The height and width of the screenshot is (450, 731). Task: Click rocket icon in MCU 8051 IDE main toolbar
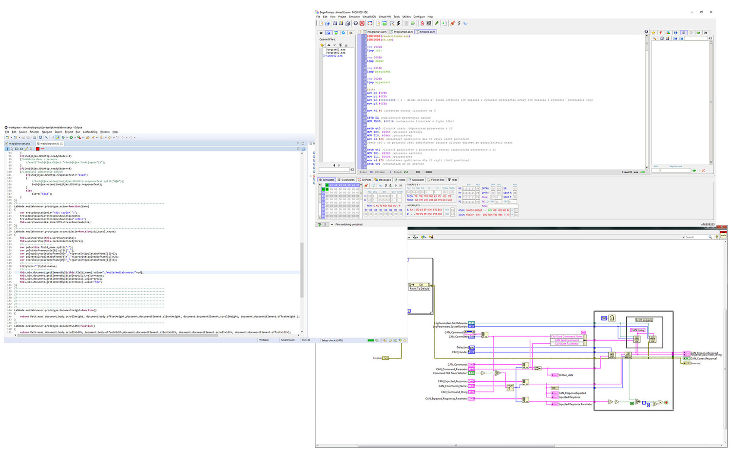pyautogui.click(x=453, y=23)
